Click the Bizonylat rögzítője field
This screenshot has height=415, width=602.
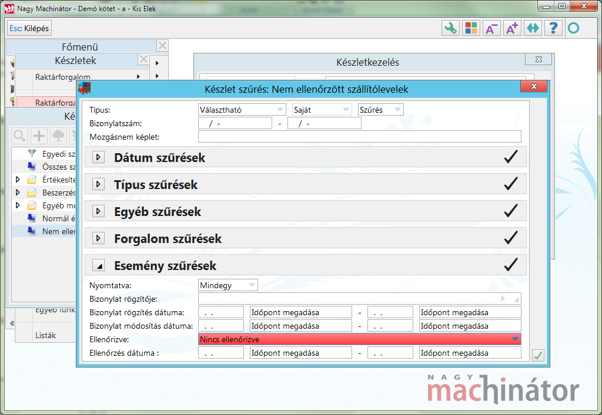(359, 299)
